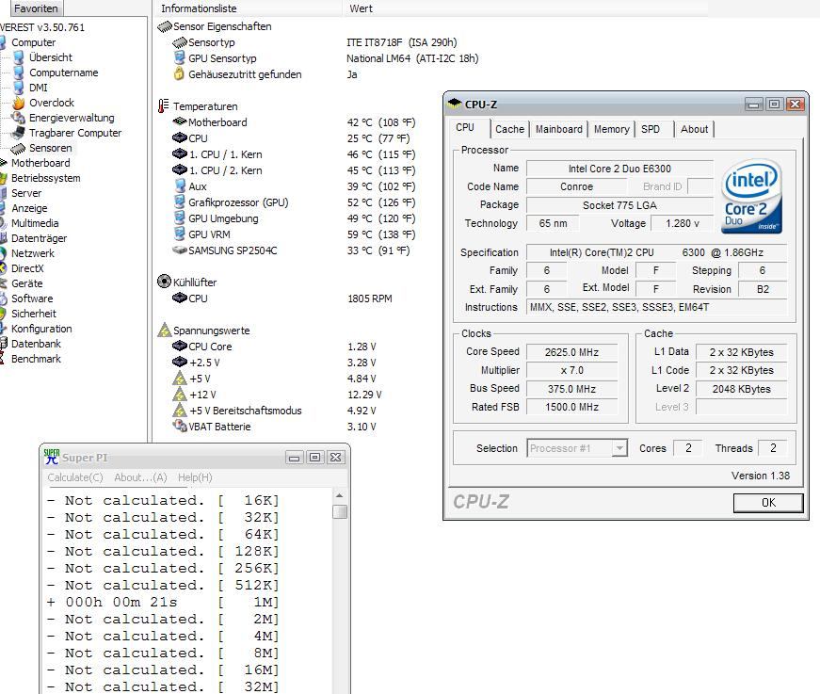Click OK button in CPU-Z
Image resolution: width=820 pixels, height=694 pixels.
click(768, 503)
